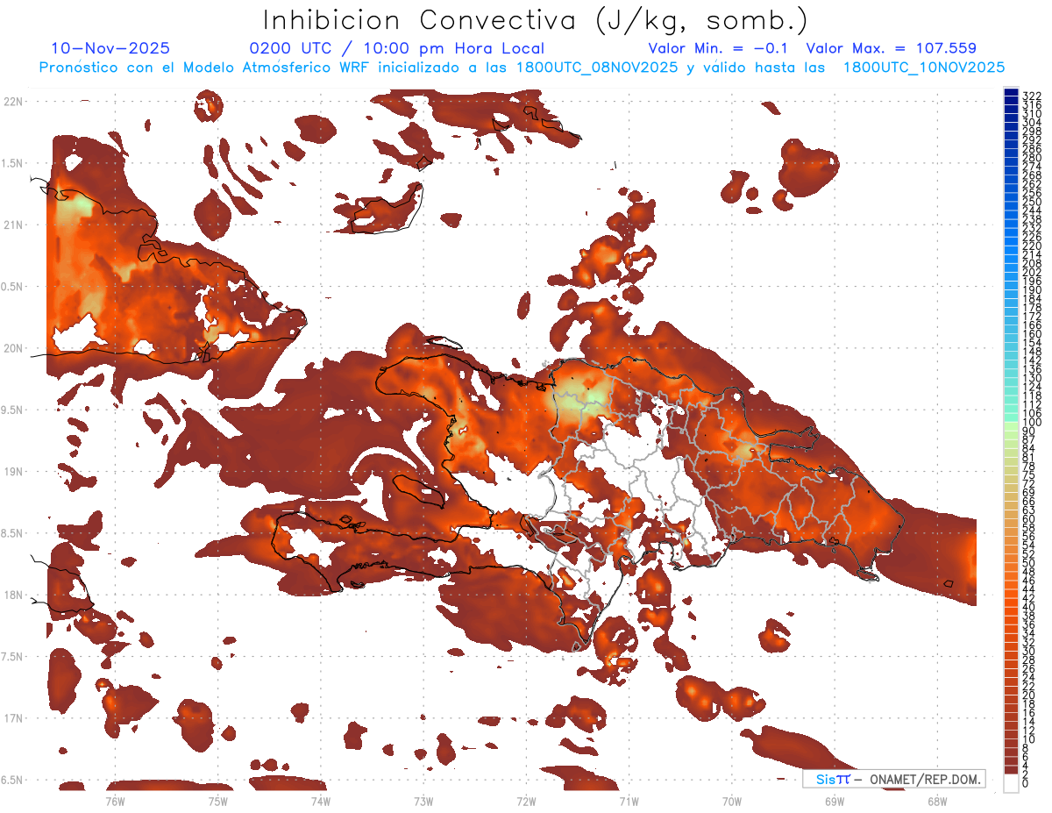The height and width of the screenshot is (813, 1052).
Task: Click the "74W" longitude label
Action: coord(321,801)
